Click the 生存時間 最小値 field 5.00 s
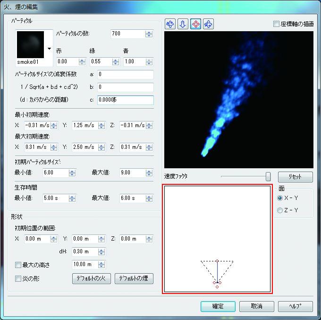This screenshot has height=320, width=321. [x=56, y=198]
